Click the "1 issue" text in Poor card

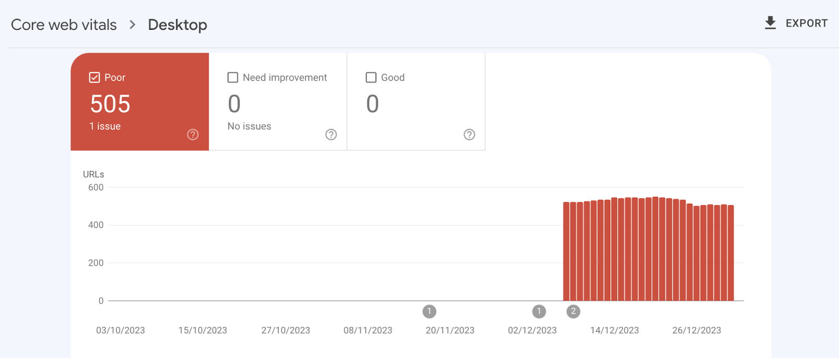coord(105,126)
